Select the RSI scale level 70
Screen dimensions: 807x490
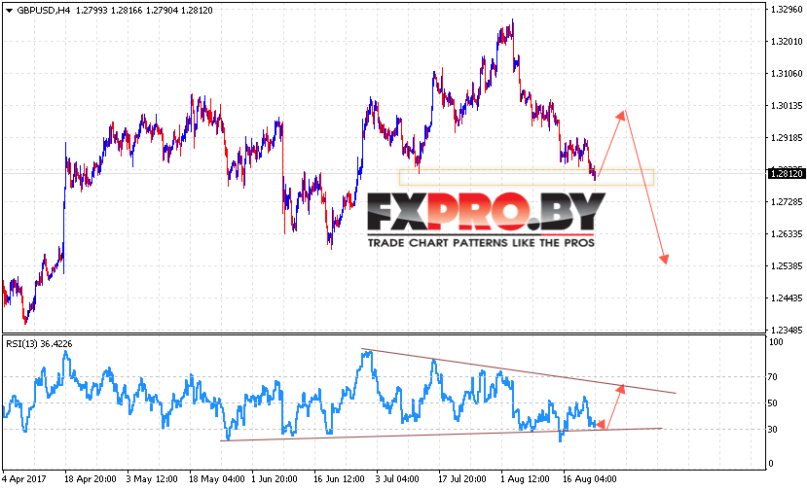[773, 377]
